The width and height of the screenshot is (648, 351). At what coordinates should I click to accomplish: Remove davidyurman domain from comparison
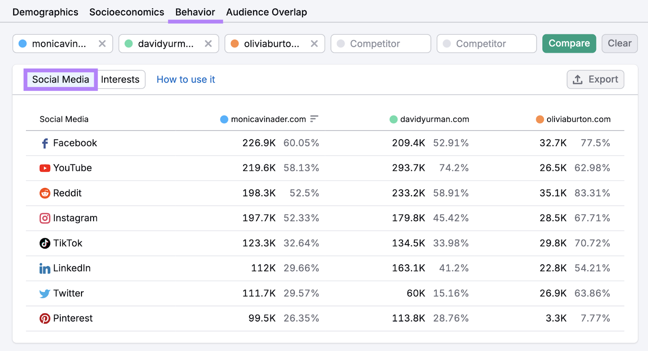pos(208,44)
